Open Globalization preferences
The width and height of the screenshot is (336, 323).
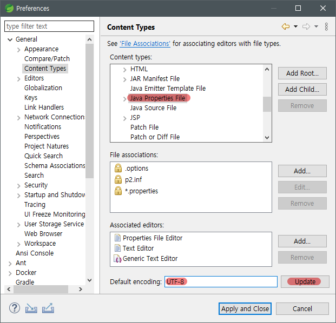tap(43, 88)
